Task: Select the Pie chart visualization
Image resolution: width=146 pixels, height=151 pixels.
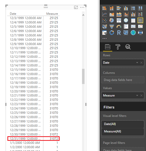Action: pyautogui.click(x=111, y=20)
